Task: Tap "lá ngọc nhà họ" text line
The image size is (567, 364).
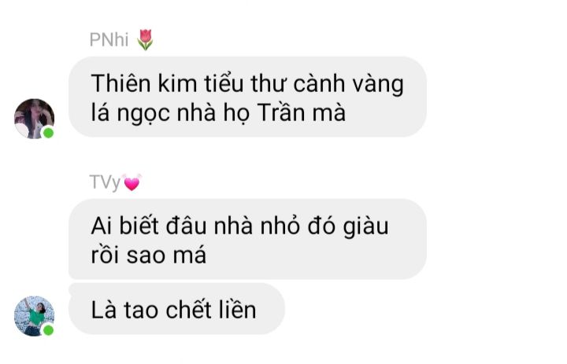Action: point(170,113)
